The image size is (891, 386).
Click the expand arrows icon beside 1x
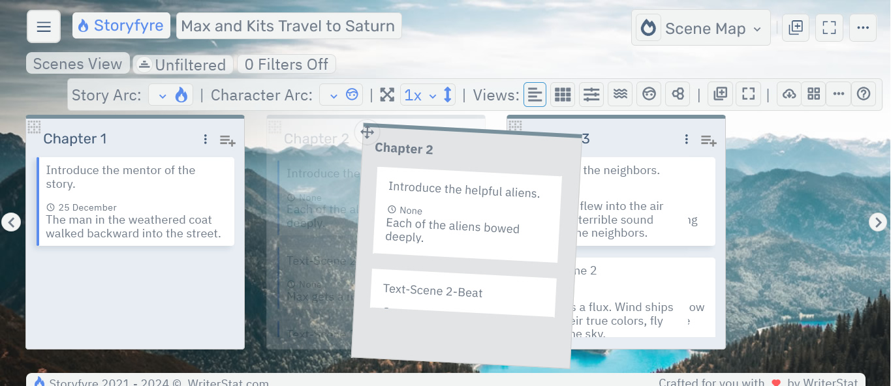coord(387,95)
